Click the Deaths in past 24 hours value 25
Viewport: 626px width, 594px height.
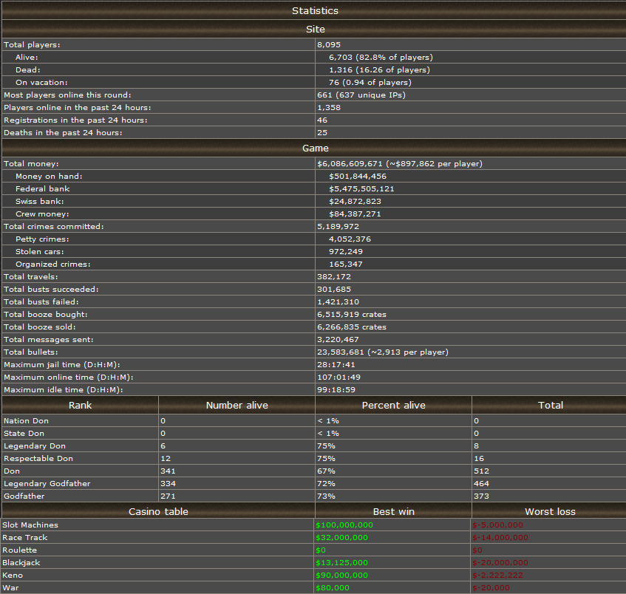322,132
